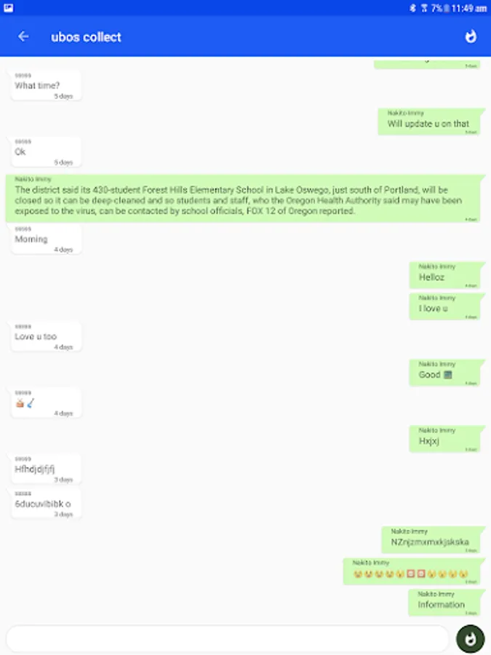The width and height of the screenshot is (491, 655).
Task: Tap the back arrow in header
Action: [x=23, y=37]
